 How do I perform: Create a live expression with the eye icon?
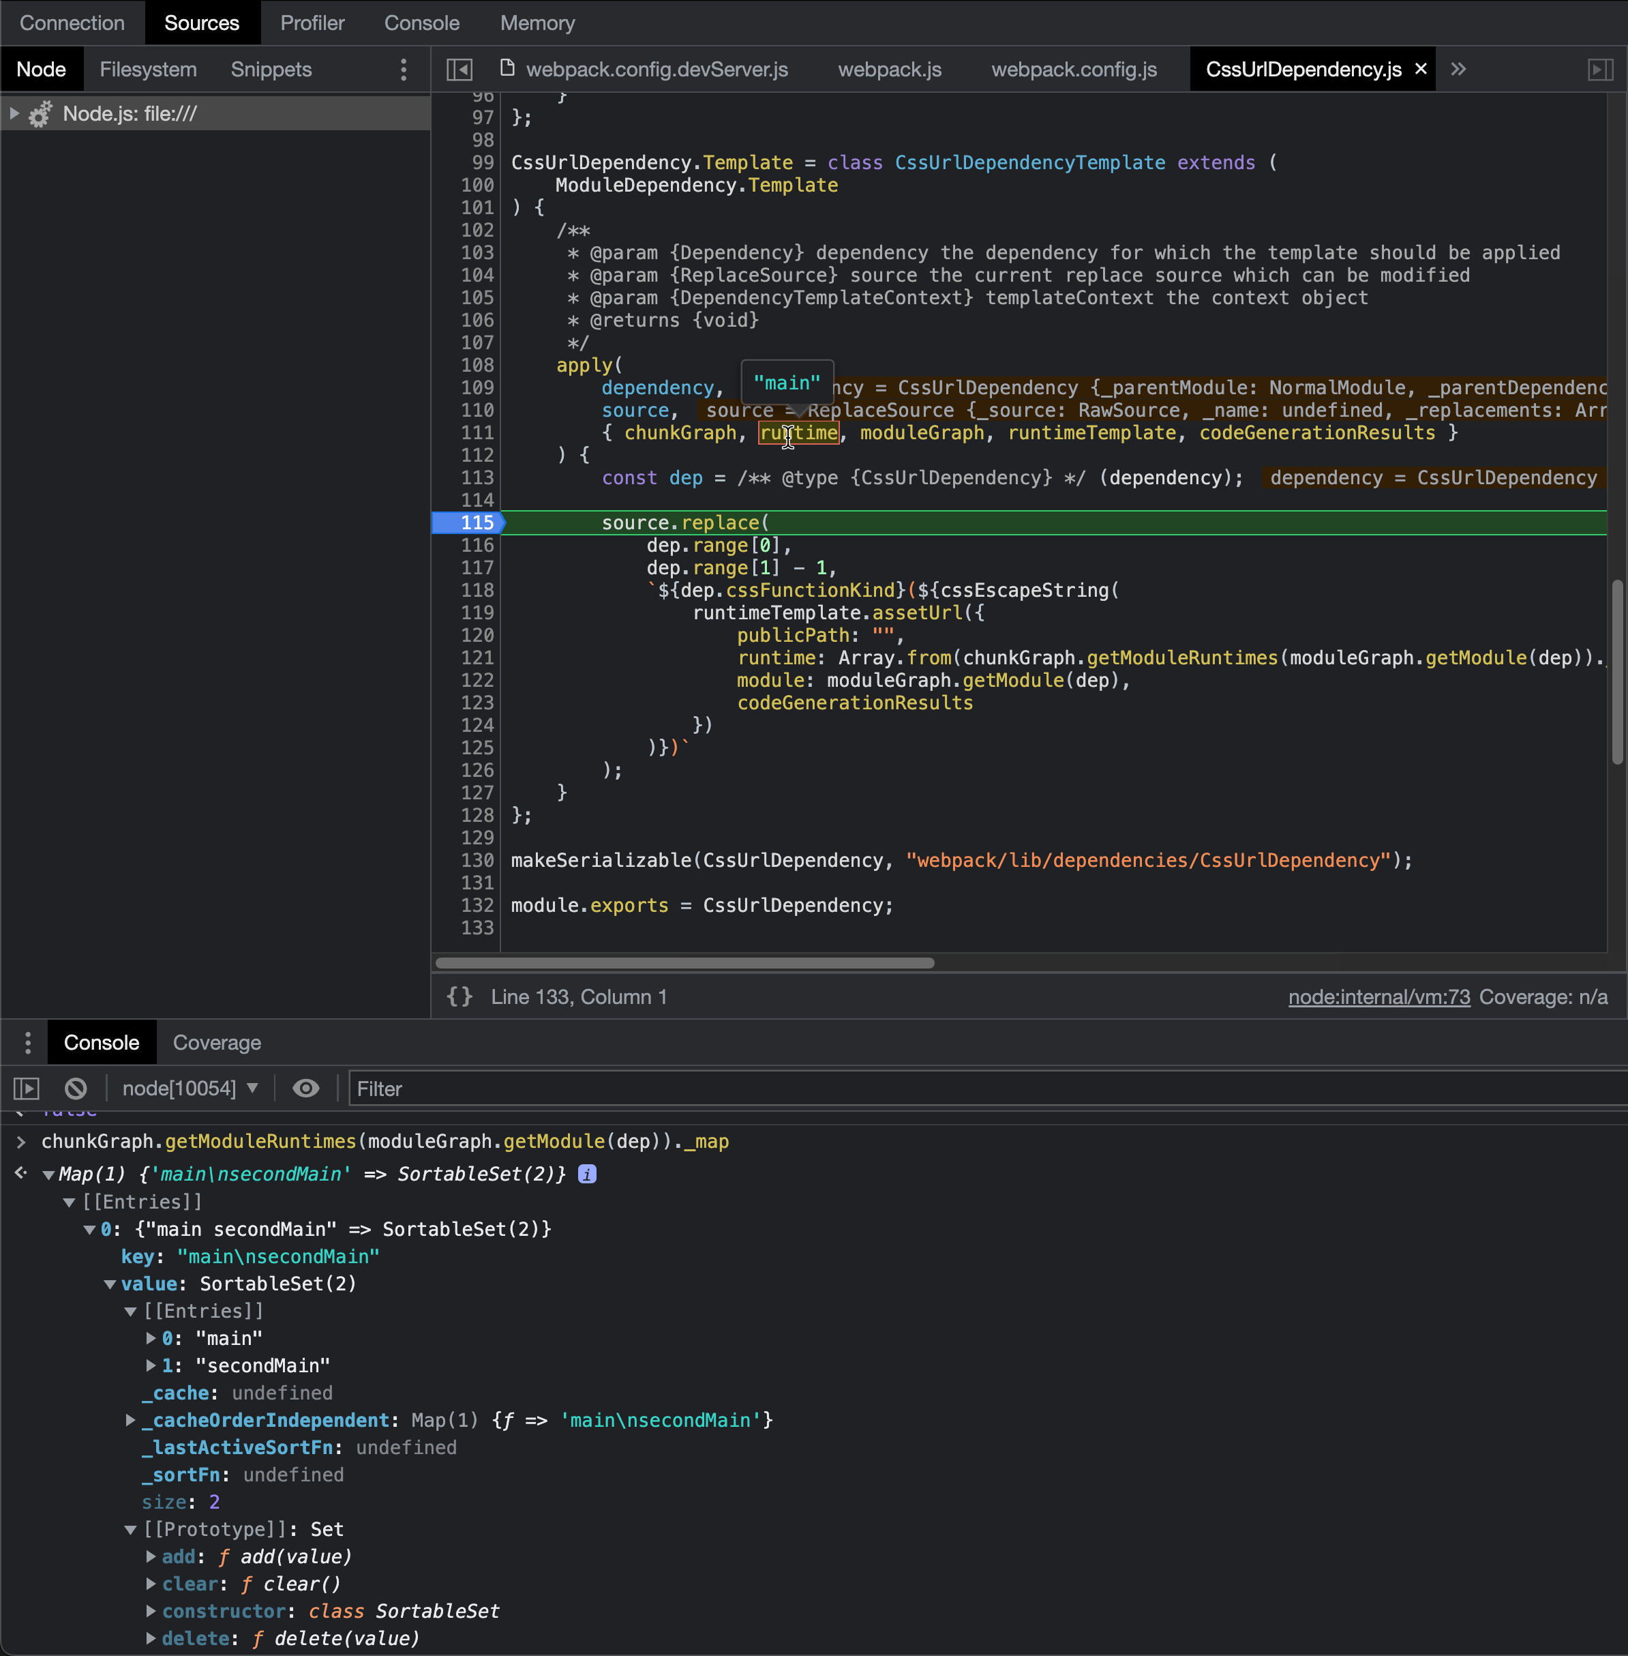tap(305, 1088)
